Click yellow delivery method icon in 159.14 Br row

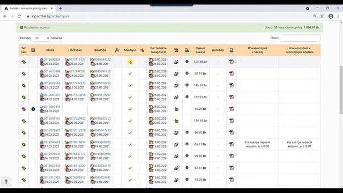[176, 121]
